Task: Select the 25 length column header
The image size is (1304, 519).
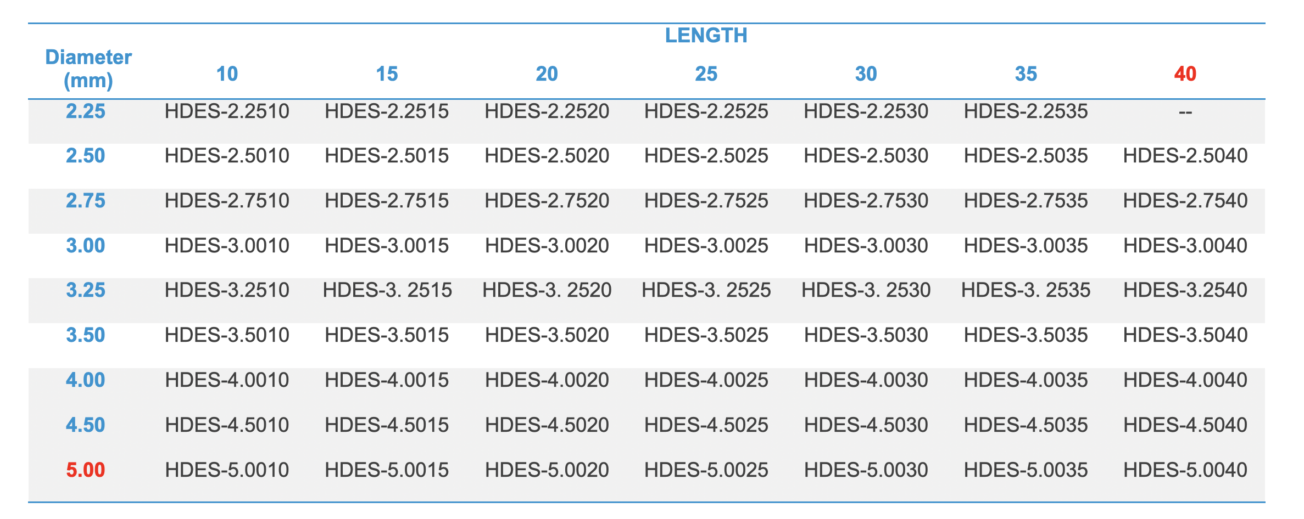Action: (706, 74)
